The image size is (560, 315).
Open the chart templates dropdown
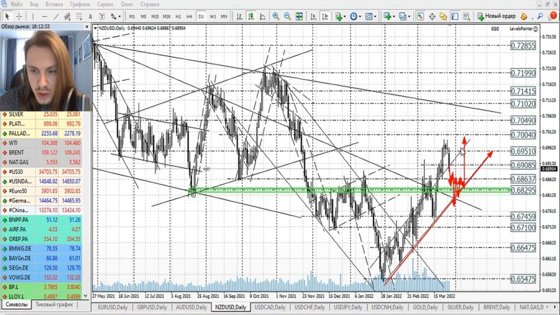pyautogui.click(x=372, y=16)
